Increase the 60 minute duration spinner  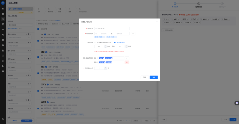[x=105, y=46]
